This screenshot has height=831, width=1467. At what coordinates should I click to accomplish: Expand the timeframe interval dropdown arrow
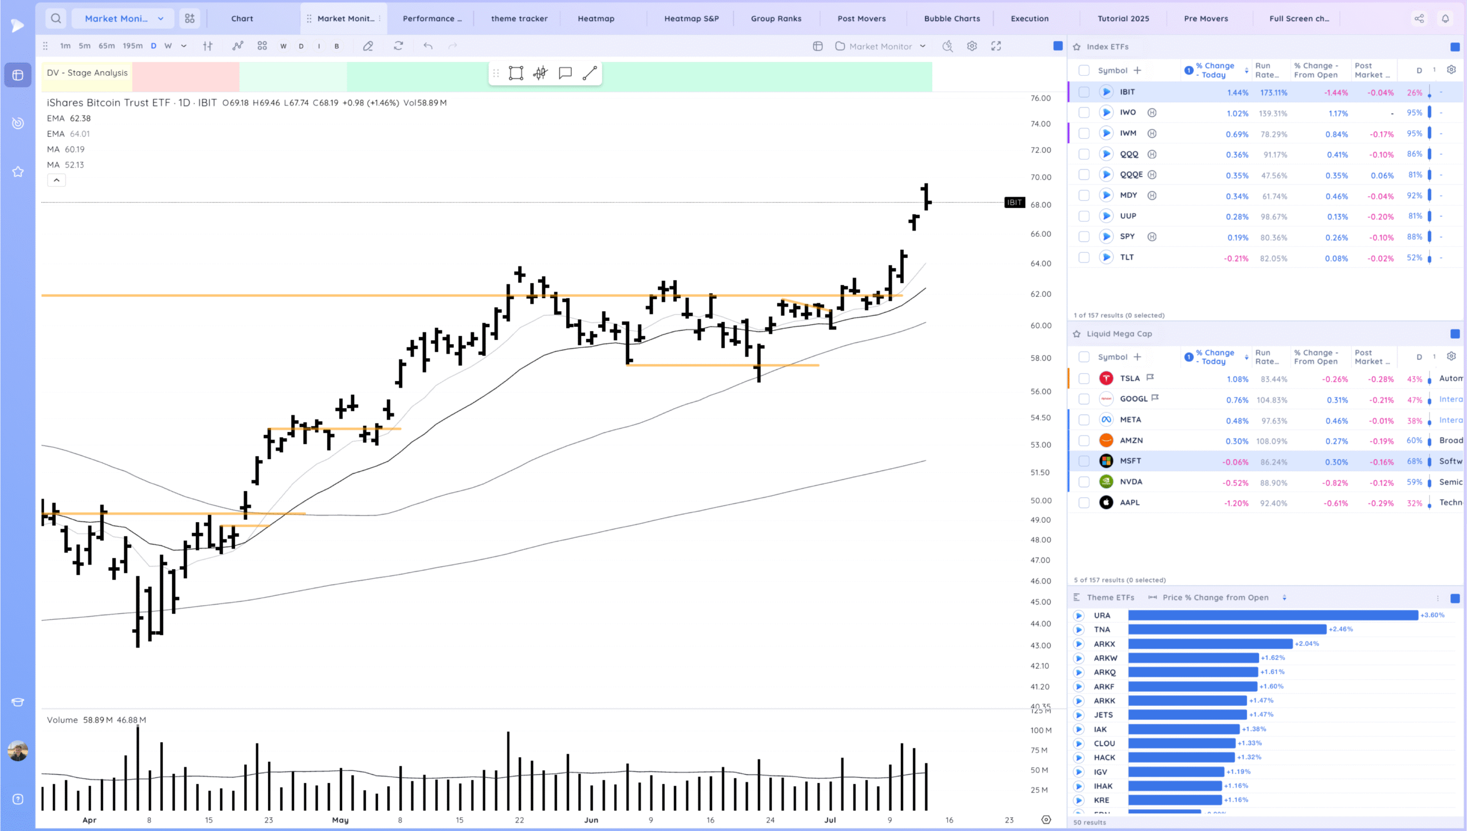coord(183,46)
